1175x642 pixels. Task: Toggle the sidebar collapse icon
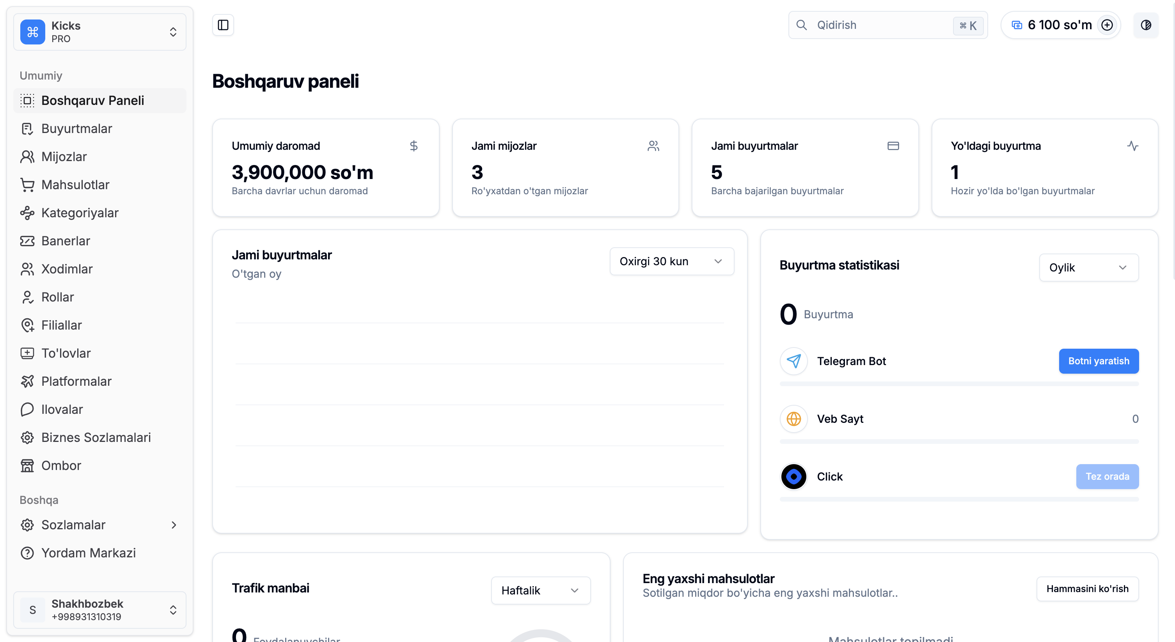223,25
